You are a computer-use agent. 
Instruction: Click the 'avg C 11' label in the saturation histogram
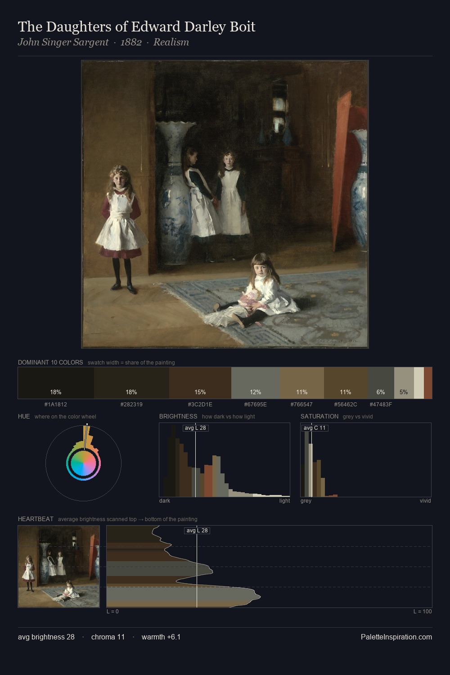[x=315, y=428]
